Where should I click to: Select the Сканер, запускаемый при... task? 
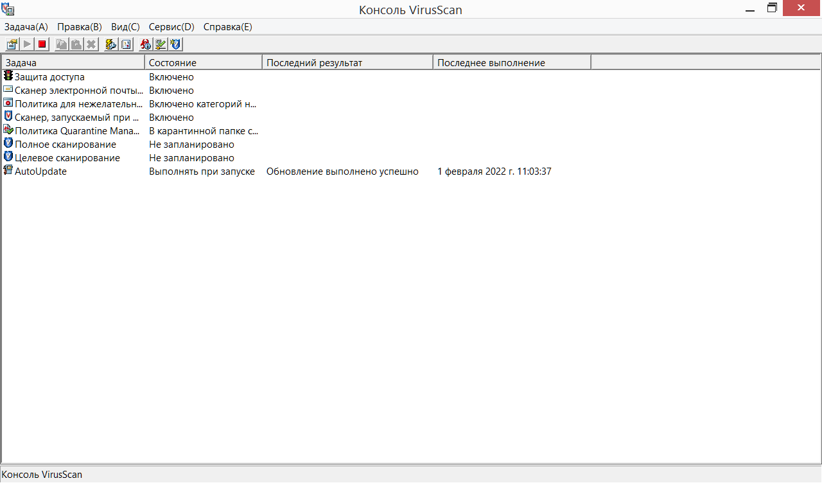(77, 118)
